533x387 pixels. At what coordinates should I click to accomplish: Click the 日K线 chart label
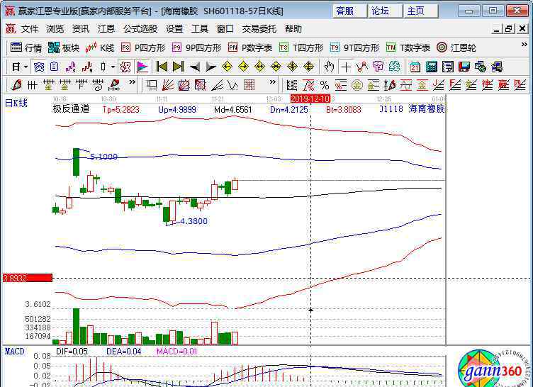pyautogui.click(x=16, y=103)
